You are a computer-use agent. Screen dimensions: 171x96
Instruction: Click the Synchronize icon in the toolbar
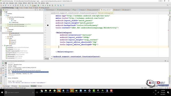(6, 5)
